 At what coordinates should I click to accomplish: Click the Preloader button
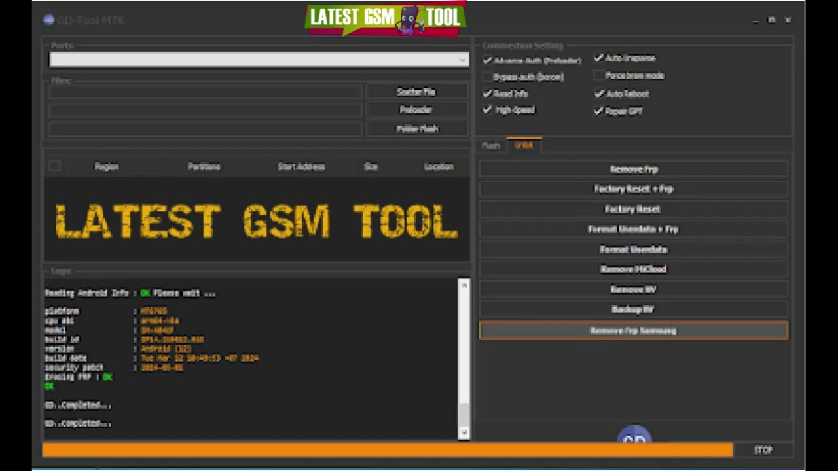[x=416, y=110]
